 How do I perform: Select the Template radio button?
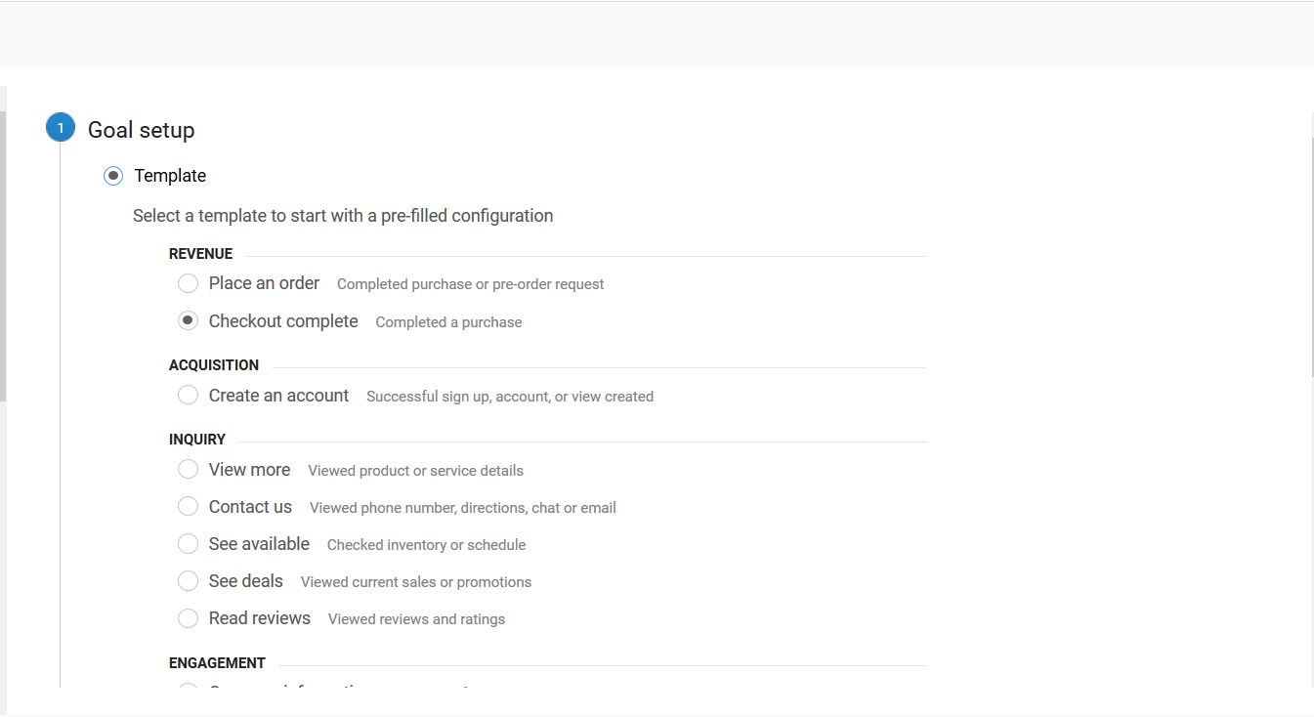tap(112, 175)
